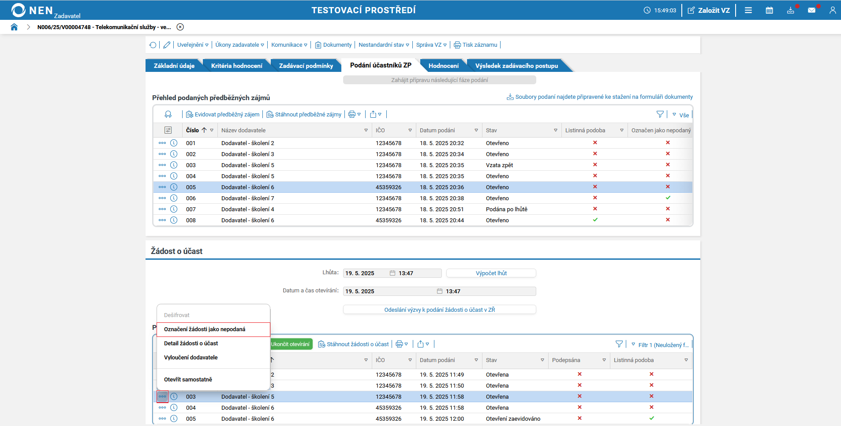Screen dimensions: 841x426
Task: Click the refresh icon in record toolbar
Action: click(153, 45)
